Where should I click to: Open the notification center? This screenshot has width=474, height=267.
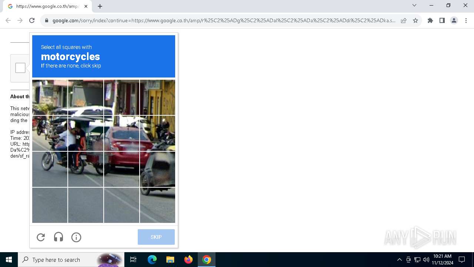462,260
